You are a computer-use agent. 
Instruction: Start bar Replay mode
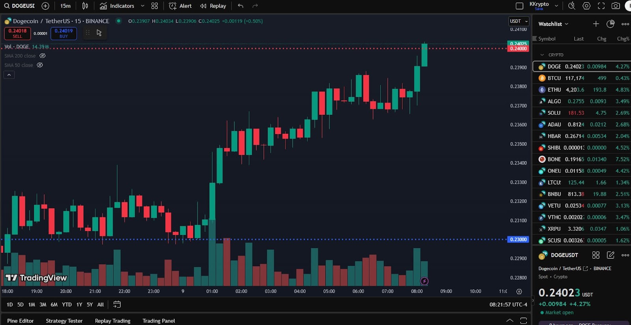pyautogui.click(x=213, y=6)
